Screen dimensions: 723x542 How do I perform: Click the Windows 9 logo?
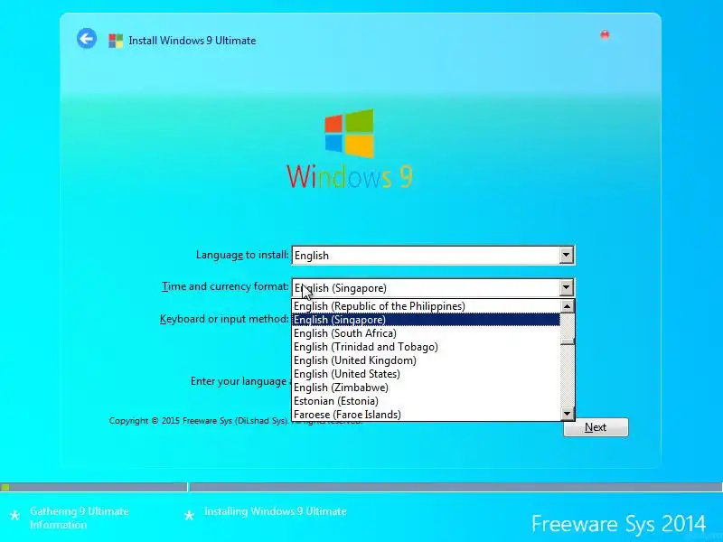pos(350,148)
